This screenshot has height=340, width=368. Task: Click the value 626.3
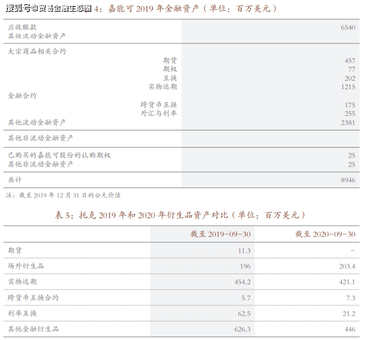click(x=242, y=329)
